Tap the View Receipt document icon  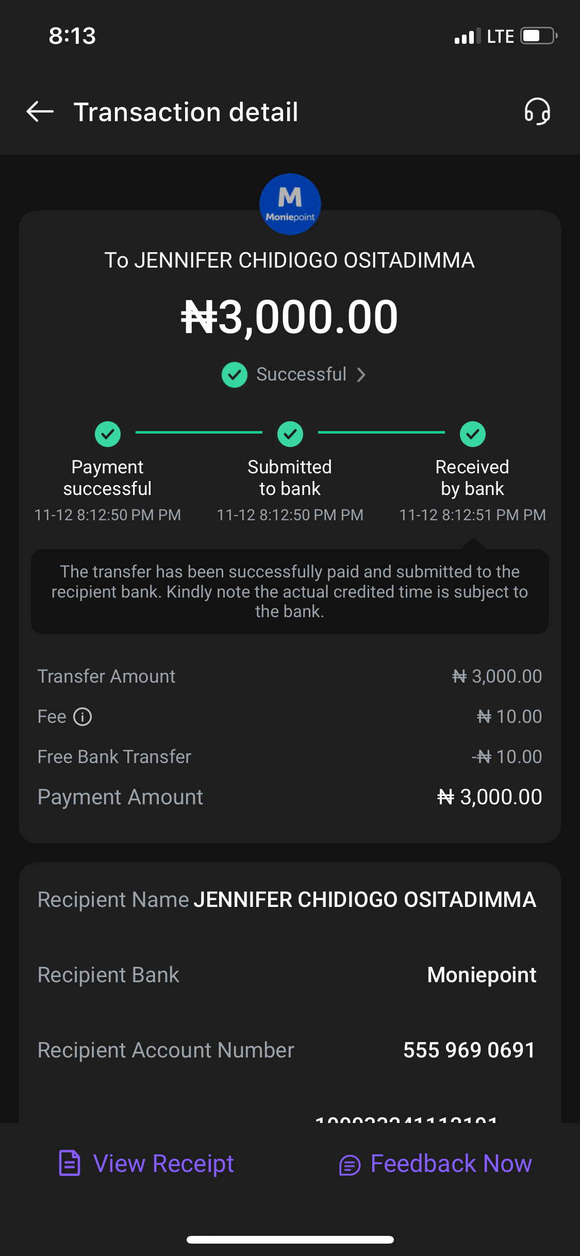point(70,1163)
